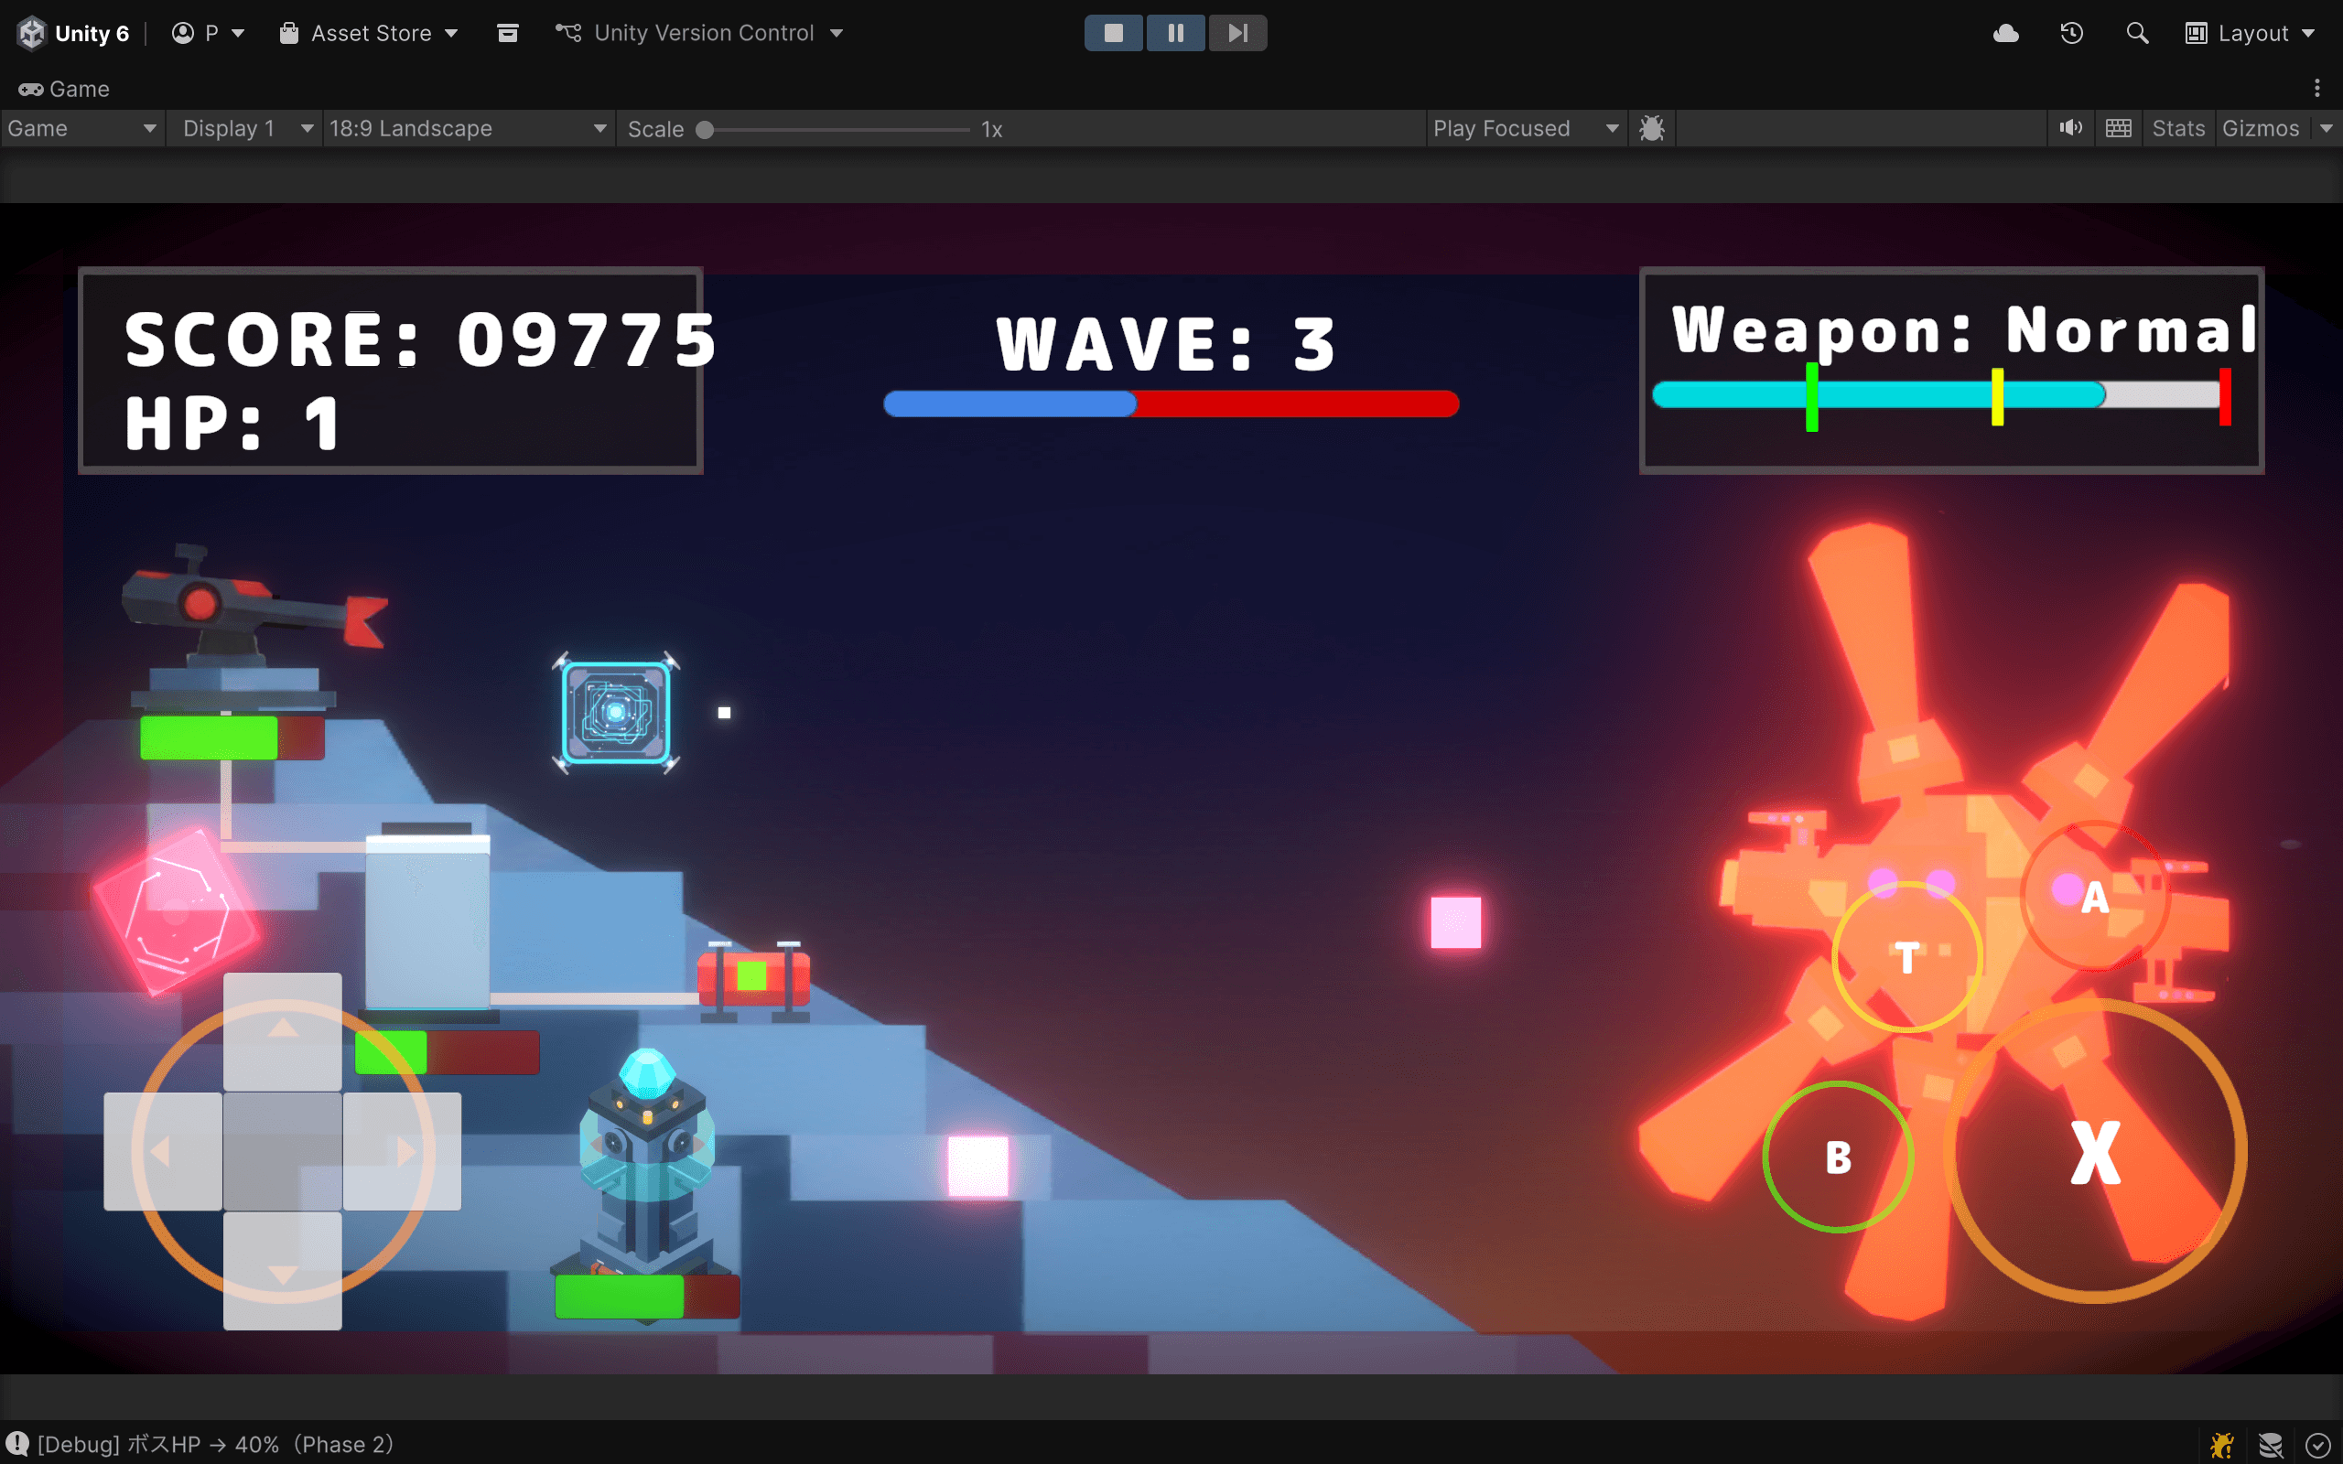Toggle the keyboard shortcuts icon in the Game toolbar
The width and height of the screenshot is (2343, 1464).
click(x=2119, y=128)
